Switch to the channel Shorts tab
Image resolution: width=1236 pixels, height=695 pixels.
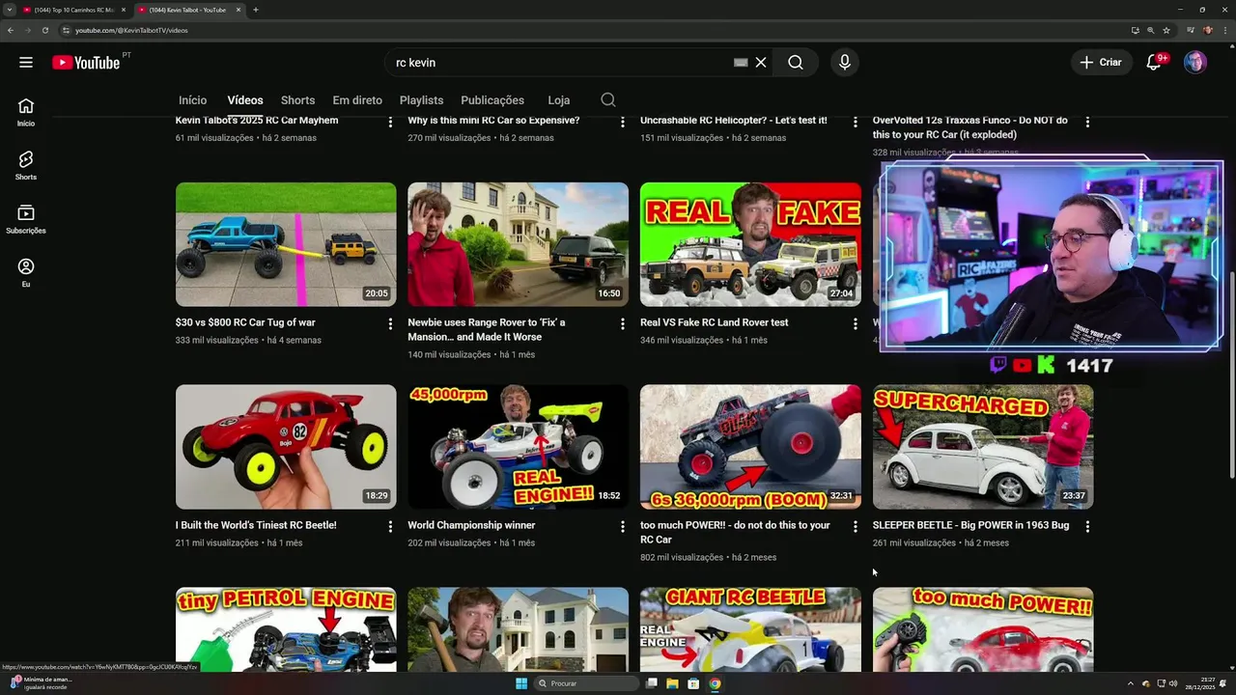[x=297, y=100]
